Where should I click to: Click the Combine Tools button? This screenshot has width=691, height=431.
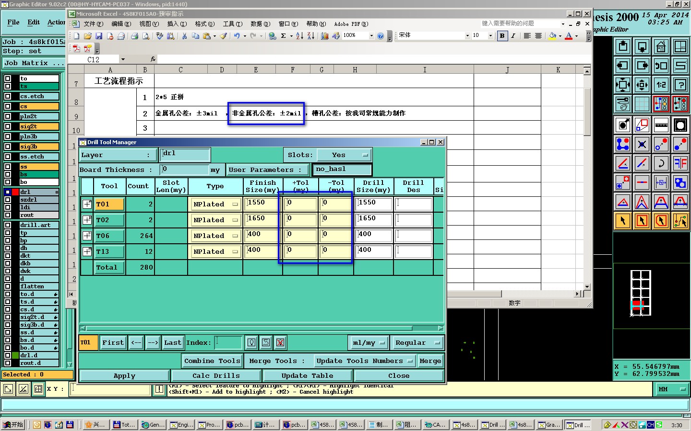pos(212,361)
